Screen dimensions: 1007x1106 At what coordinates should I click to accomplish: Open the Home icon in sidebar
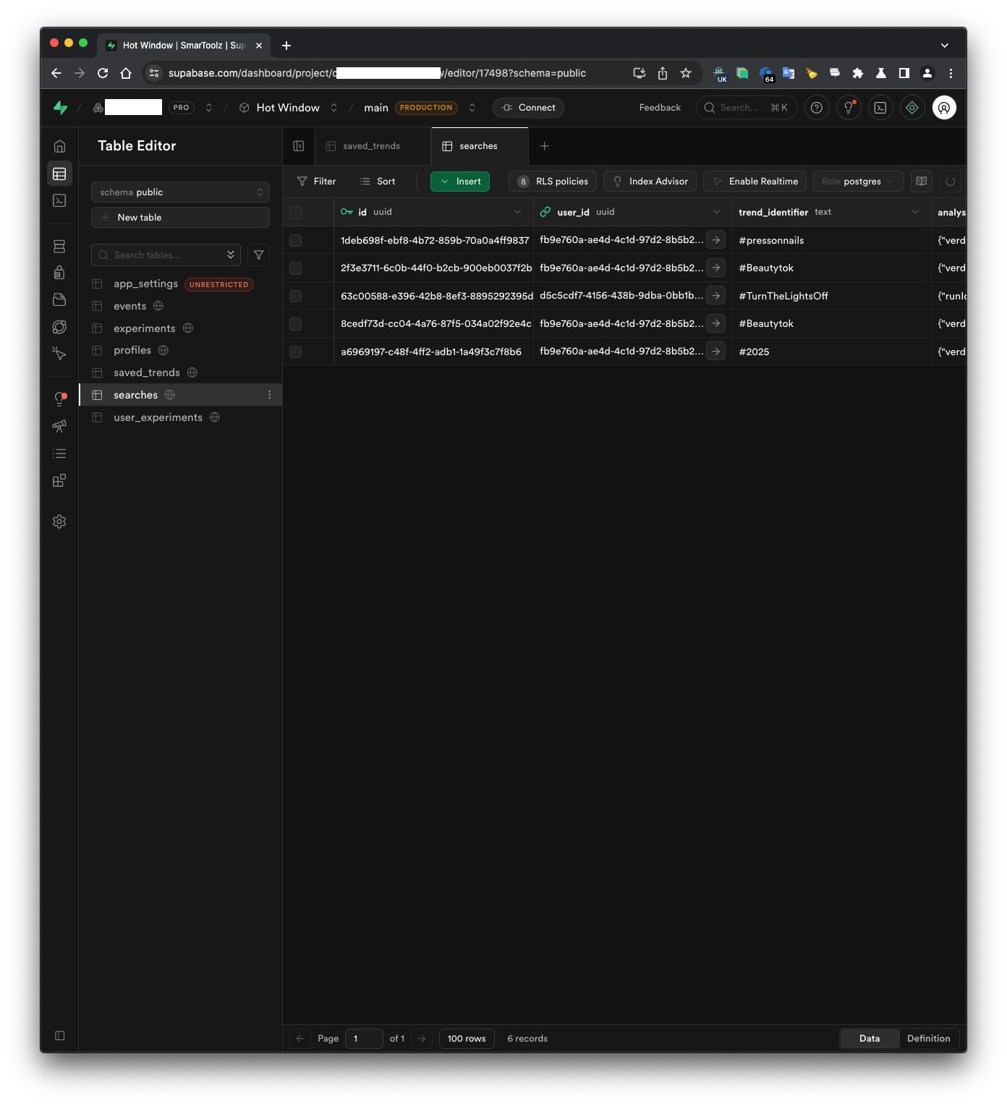[x=59, y=146]
